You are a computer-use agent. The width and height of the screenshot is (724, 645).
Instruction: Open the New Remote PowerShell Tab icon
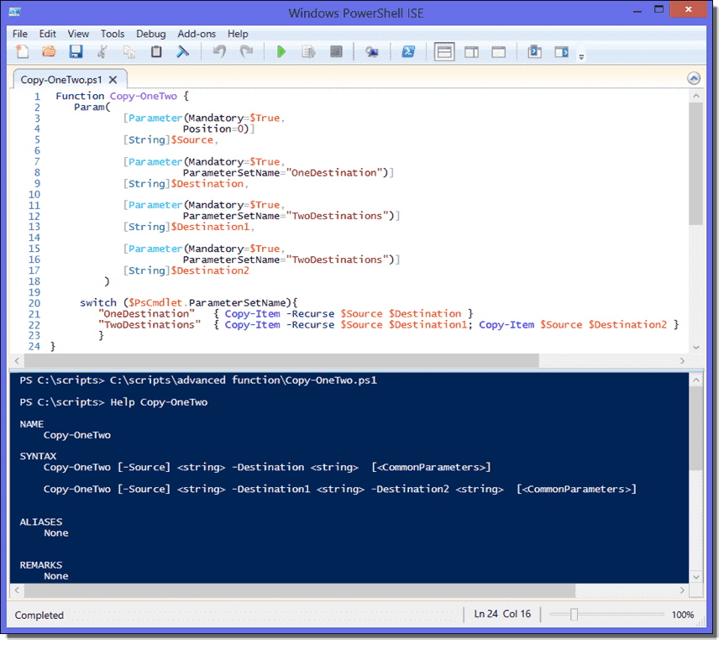tap(372, 52)
